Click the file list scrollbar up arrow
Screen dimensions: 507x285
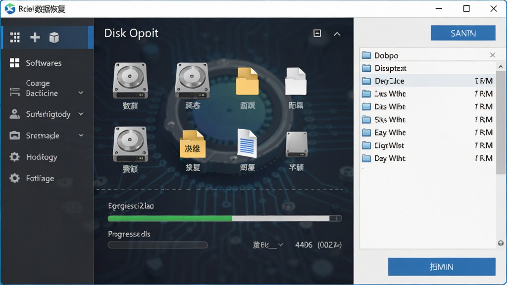(x=501, y=67)
